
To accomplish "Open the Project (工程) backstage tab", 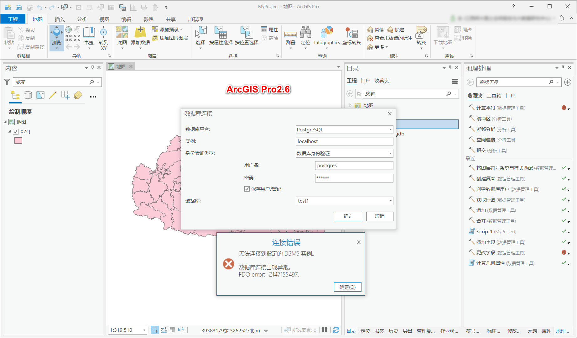I will pyautogui.click(x=13, y=19).
